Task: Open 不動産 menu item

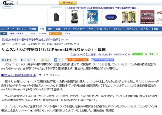Action: click(x=155, y=29)
